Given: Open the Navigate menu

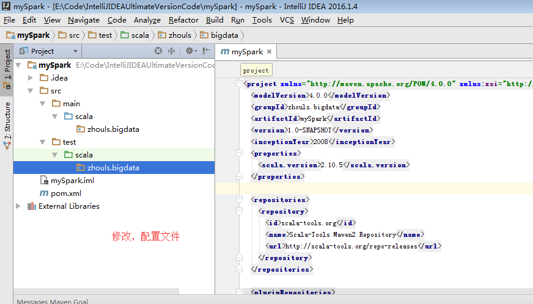Looking at the screenshot, I should 84,20.
